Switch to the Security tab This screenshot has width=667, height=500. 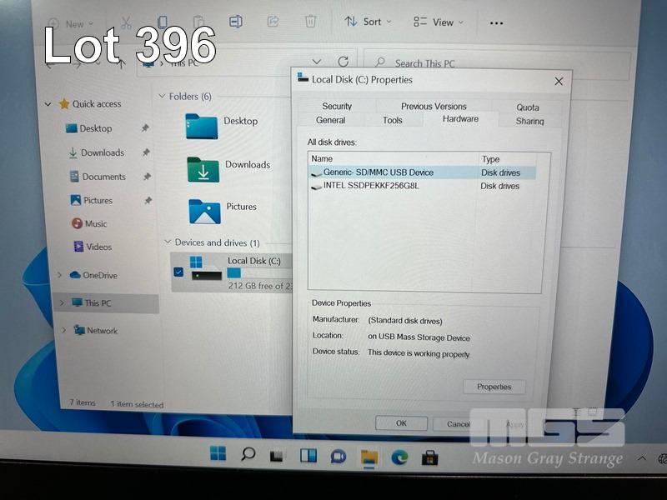(x=337, y=106)
